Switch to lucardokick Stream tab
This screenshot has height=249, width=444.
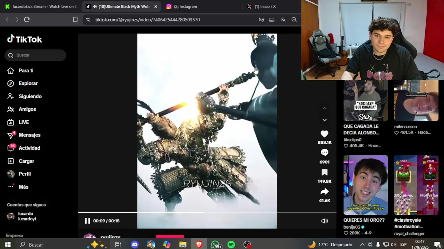[x=40, y=7]
